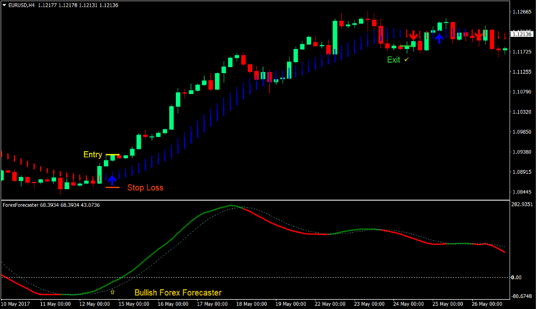Click the red sell arrow above the Exit label
Viewport: 537px width, 309px height.
(x=414, y=35)
